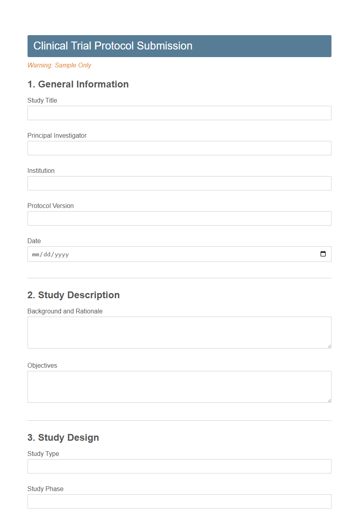The height and width of the screenshot is (519, 359).
Task: Click the Study Type input field
Action: click(179, 466)
